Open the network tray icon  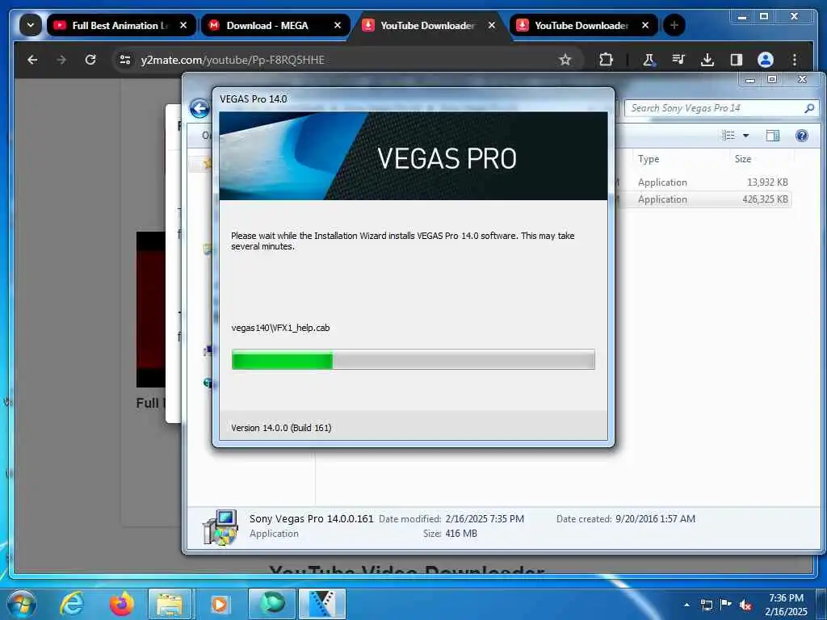[x=706, y=605]
